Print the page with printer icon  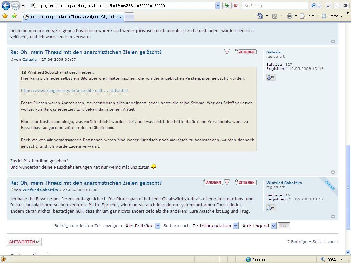pyautogui.click(x=290, y=16)
